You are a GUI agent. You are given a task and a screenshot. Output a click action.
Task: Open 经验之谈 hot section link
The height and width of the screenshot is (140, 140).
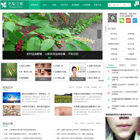[114, 39]
